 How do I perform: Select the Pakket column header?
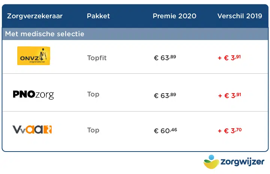98,16
